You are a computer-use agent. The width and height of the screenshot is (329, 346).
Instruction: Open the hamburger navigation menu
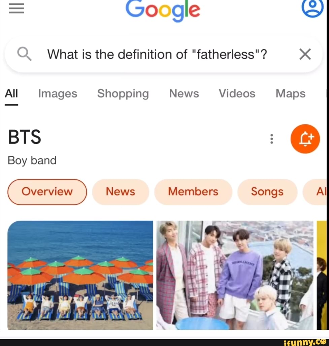tap(16, 9)
